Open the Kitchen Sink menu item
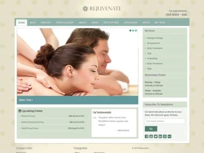Screen dimensions: 204x153 point(111,23)
